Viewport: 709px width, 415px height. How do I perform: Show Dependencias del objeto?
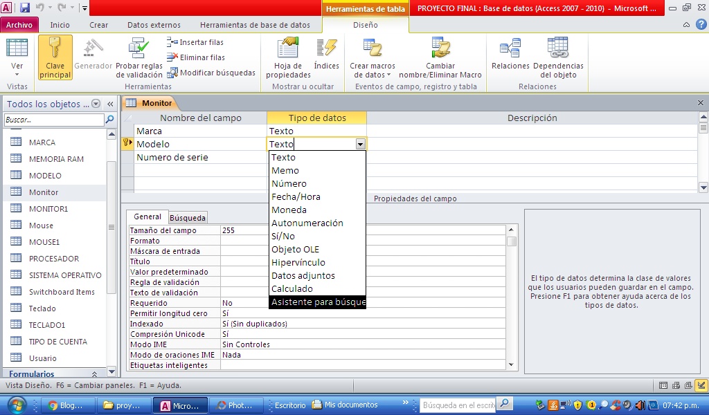point(558,55)
